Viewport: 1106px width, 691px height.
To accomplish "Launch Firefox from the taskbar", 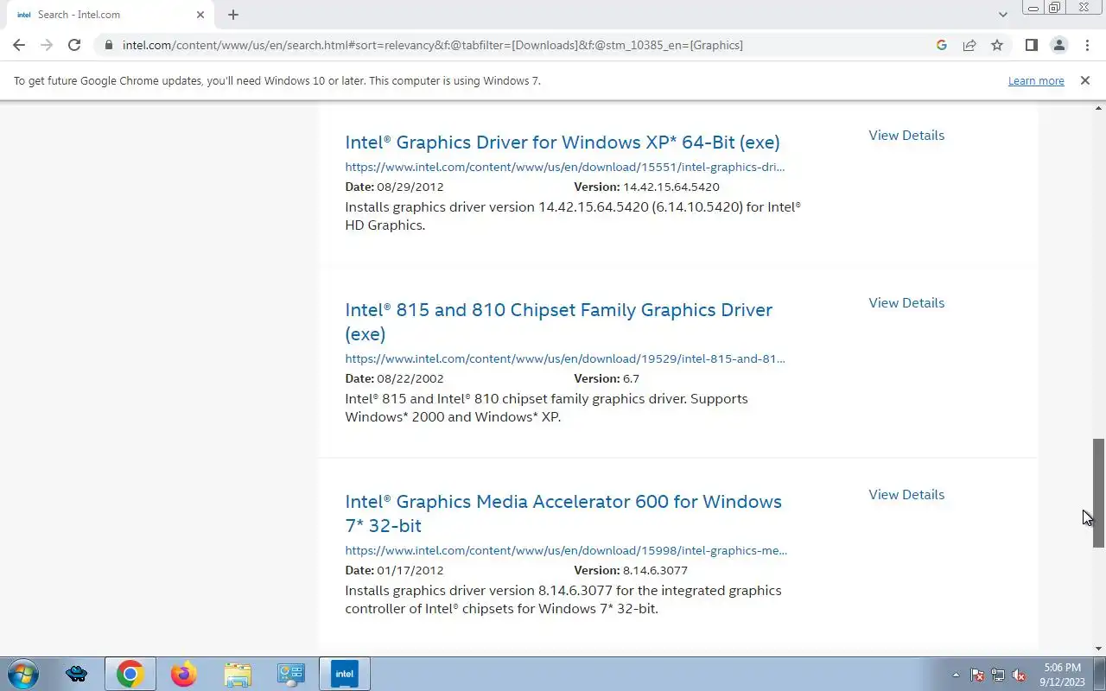I will (183, 674).
